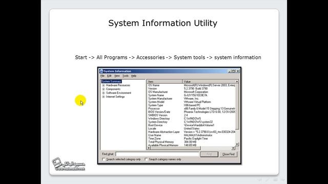Select the Hardware Resources label
This screenshot has height=184, width=328.
(118, 85)
